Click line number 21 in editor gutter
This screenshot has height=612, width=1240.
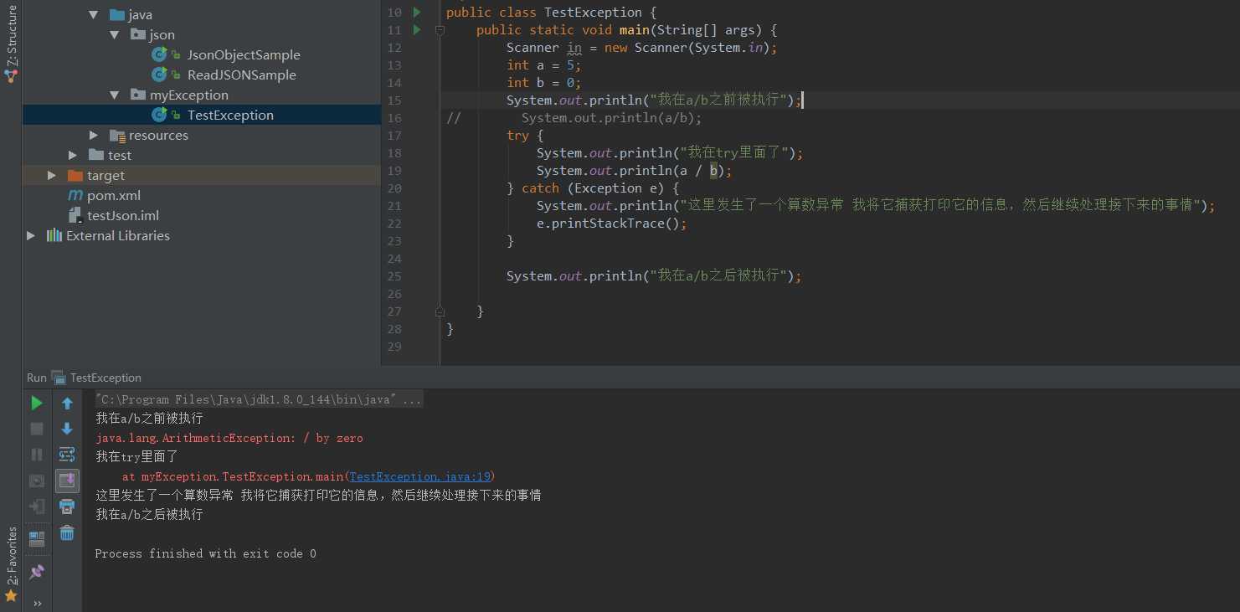[394, 206]
